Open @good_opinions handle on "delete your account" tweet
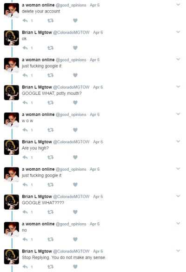 click(71, 5)
